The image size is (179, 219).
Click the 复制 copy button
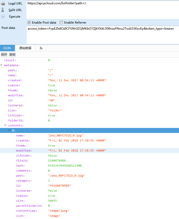point(12,54)
